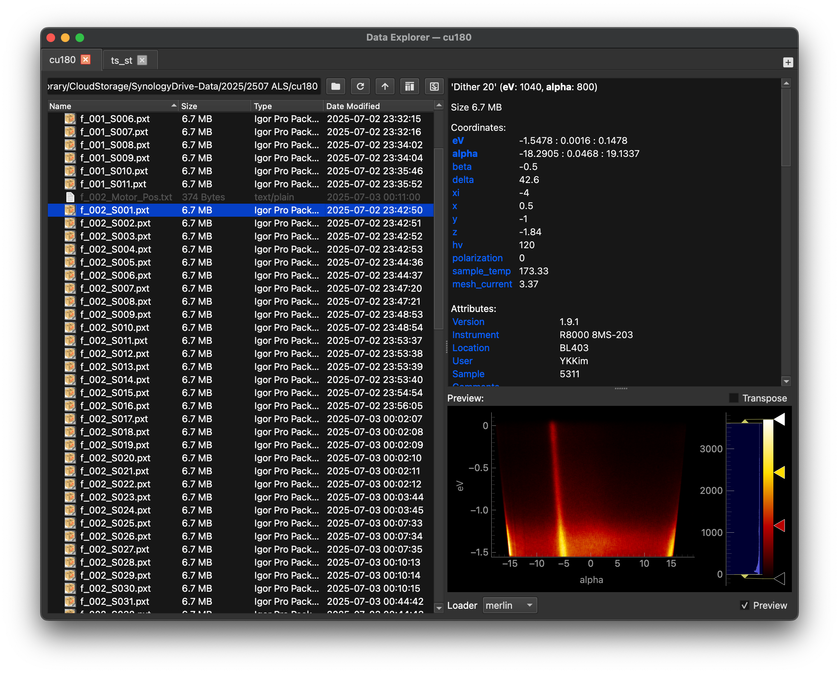Screen dimensions: 839x674
Task: Click the 'Dither 20' title text
Action: pos(474,87)
